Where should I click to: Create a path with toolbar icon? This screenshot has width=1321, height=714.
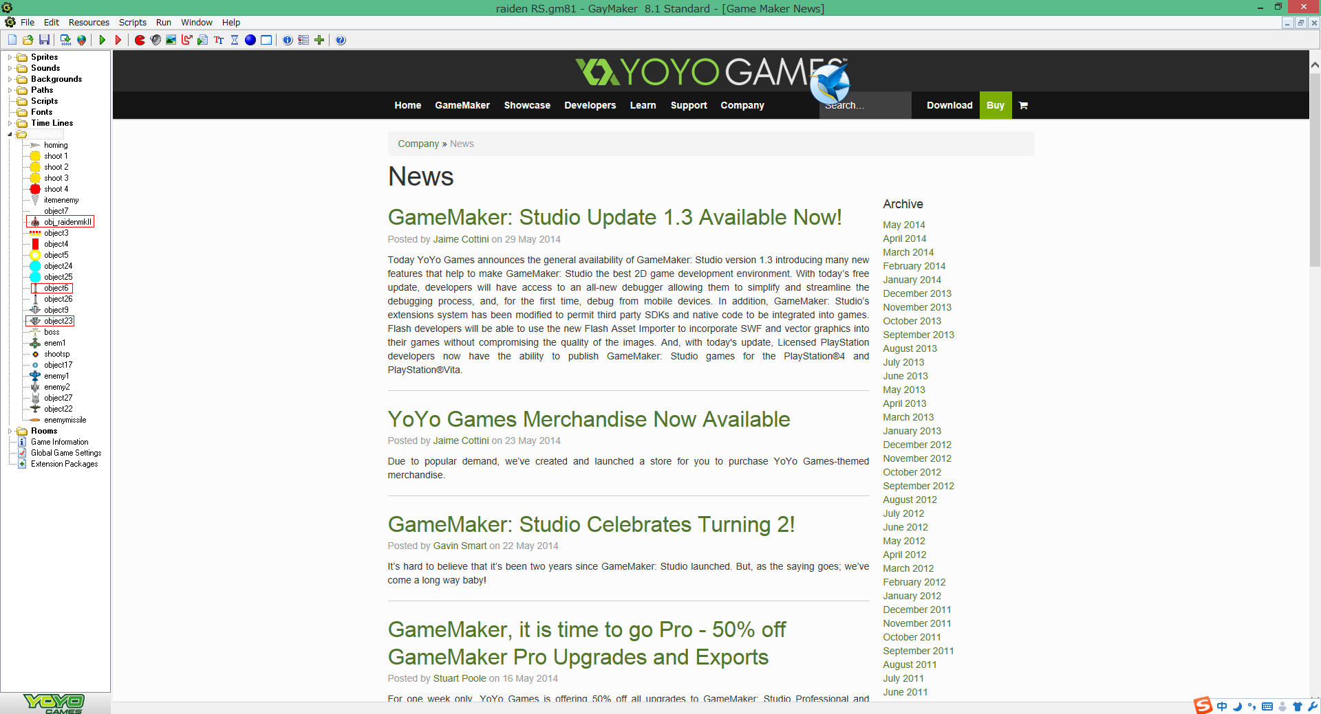pos(187,40)
